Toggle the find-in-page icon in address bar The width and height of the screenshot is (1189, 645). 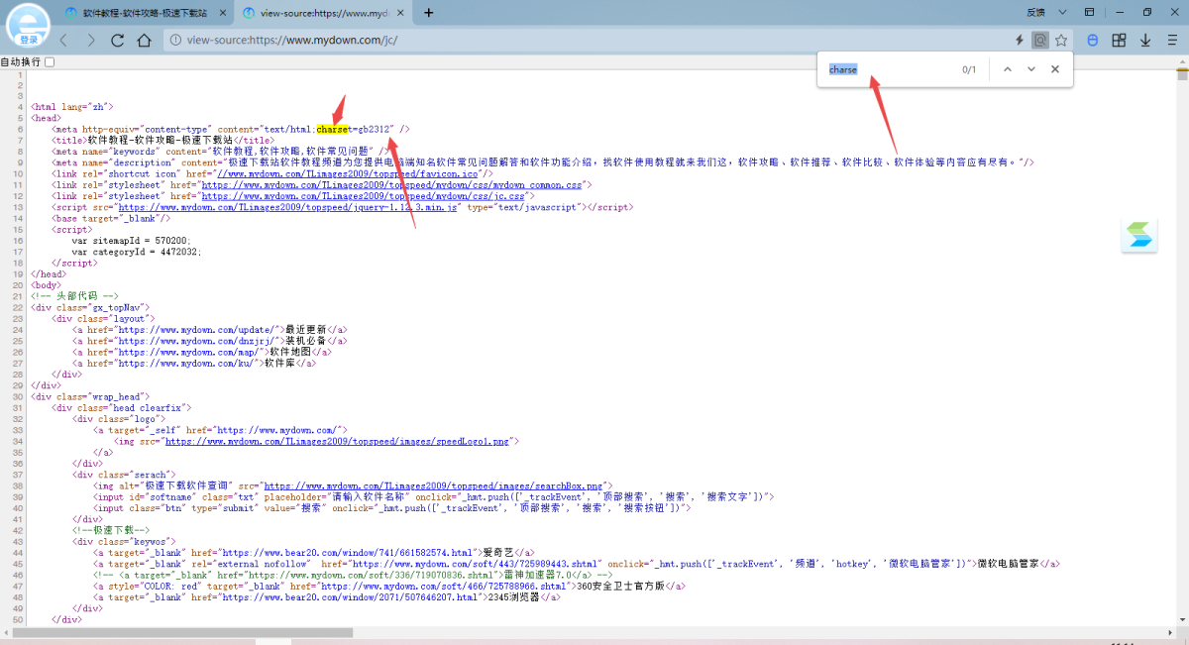tap(1039, 41)
